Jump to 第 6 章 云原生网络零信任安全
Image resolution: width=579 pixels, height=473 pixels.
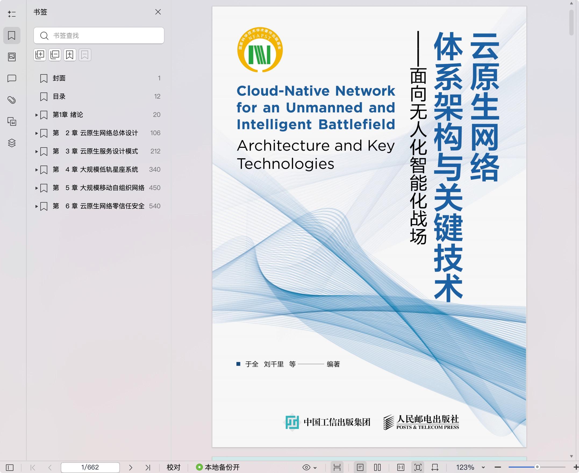point(98,206)
